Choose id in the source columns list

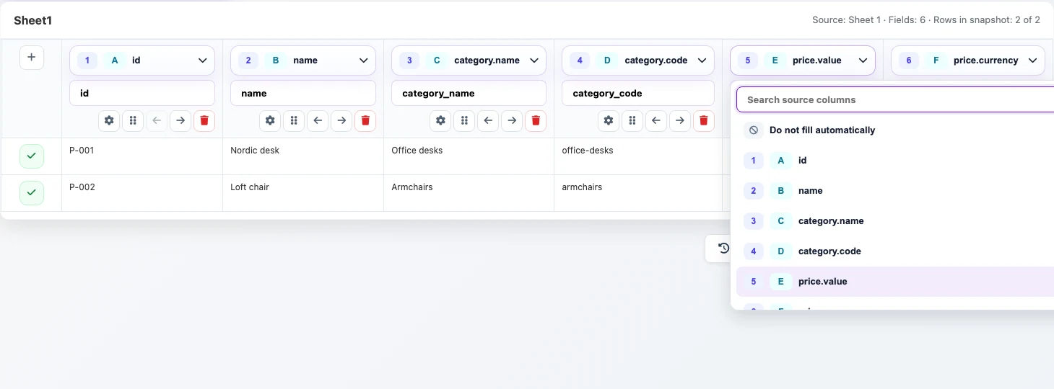click(895, 161)
